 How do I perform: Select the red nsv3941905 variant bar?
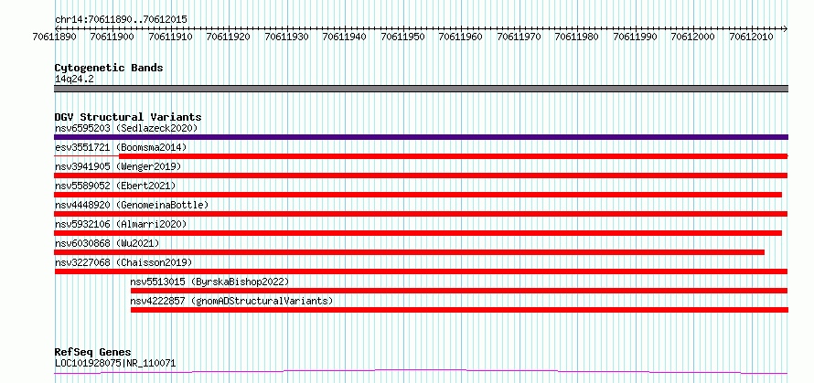click(x=421, y=176)
